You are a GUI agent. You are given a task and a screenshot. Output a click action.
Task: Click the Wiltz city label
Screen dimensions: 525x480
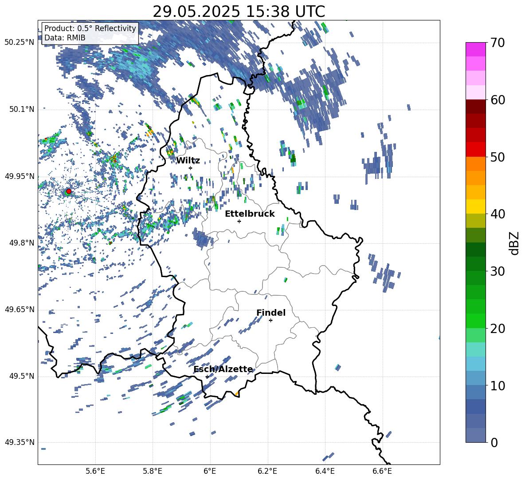(188, 161)
